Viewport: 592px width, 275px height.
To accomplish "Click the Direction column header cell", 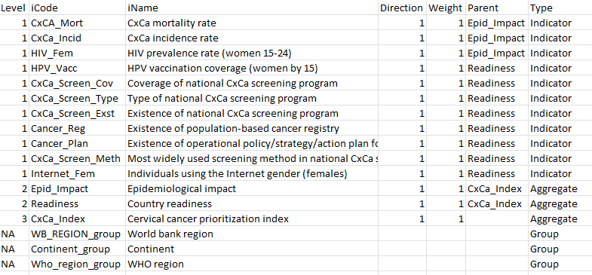I will pyautogui.click(x=403, y=8).
